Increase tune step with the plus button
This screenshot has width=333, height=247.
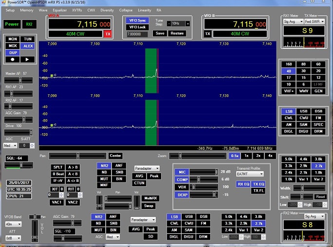point(188,23)
